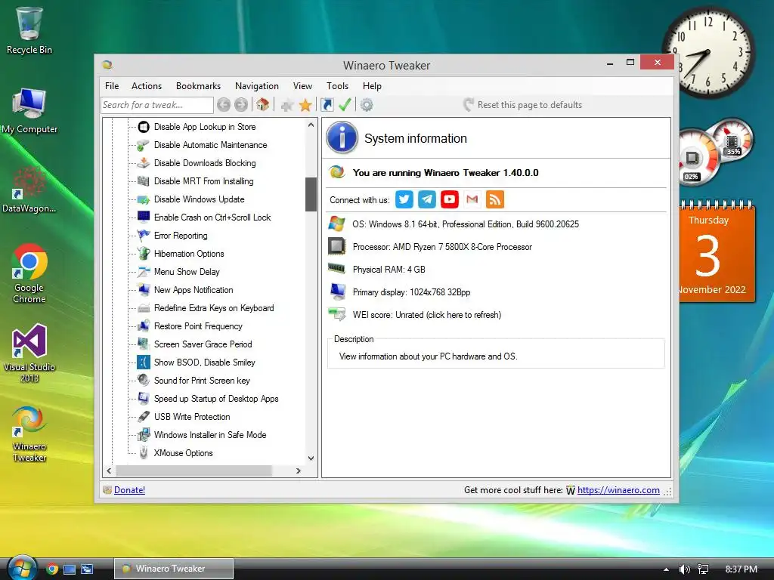The image size is (774, 580).
Task: Select Redefine Extra Keys on Keyboard
Action: tap(214, 308)
